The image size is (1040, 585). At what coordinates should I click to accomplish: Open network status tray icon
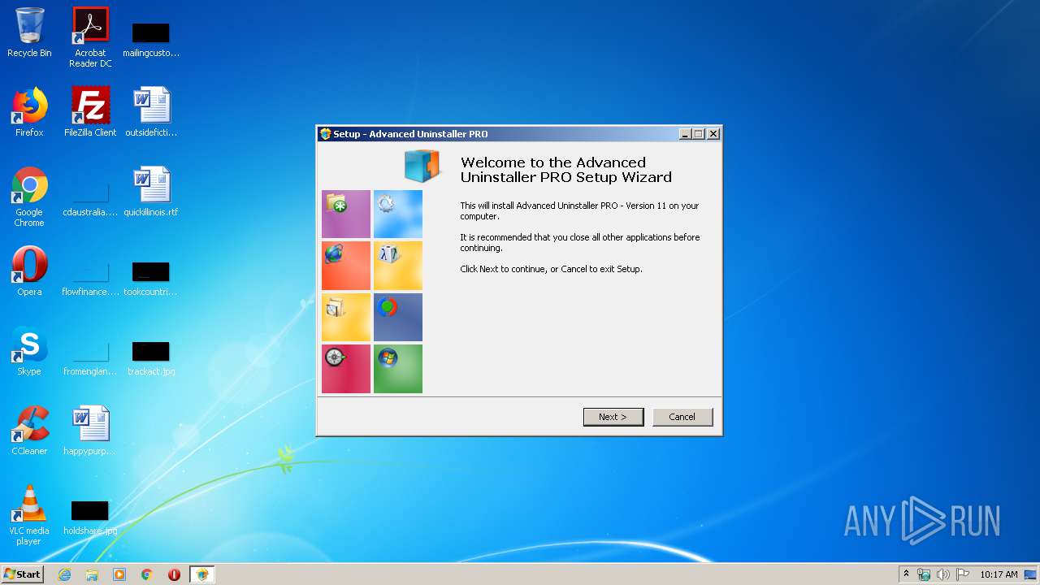click(x=924, y=574)
